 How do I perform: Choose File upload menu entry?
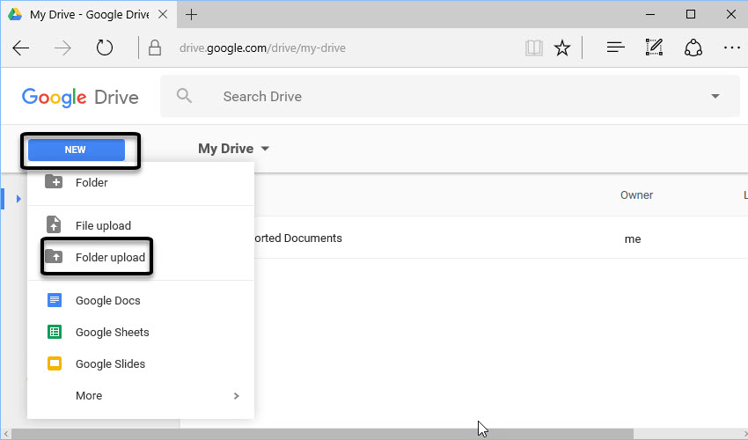[x=141, y=225]
